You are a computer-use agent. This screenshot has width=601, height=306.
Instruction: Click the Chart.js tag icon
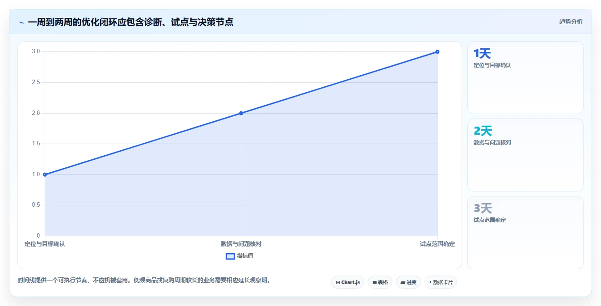point(338,283)
